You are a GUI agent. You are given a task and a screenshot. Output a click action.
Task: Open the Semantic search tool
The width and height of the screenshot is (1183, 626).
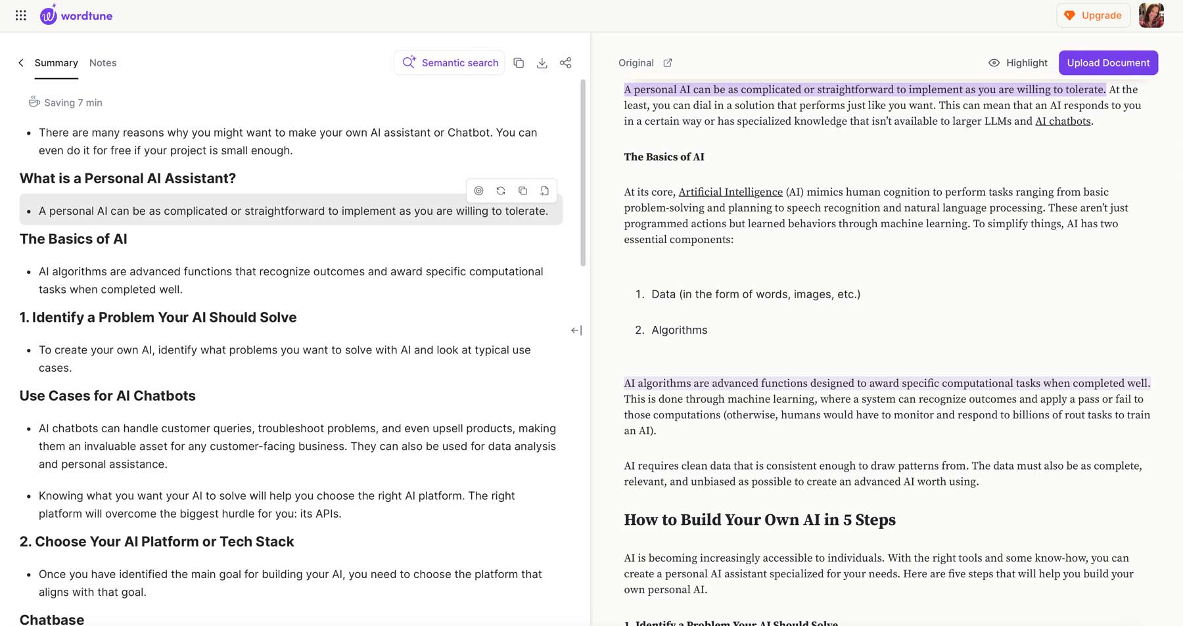click(x=450, y=63)
